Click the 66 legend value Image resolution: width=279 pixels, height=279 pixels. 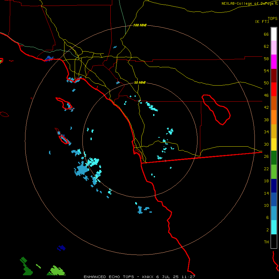coord(266,34)
